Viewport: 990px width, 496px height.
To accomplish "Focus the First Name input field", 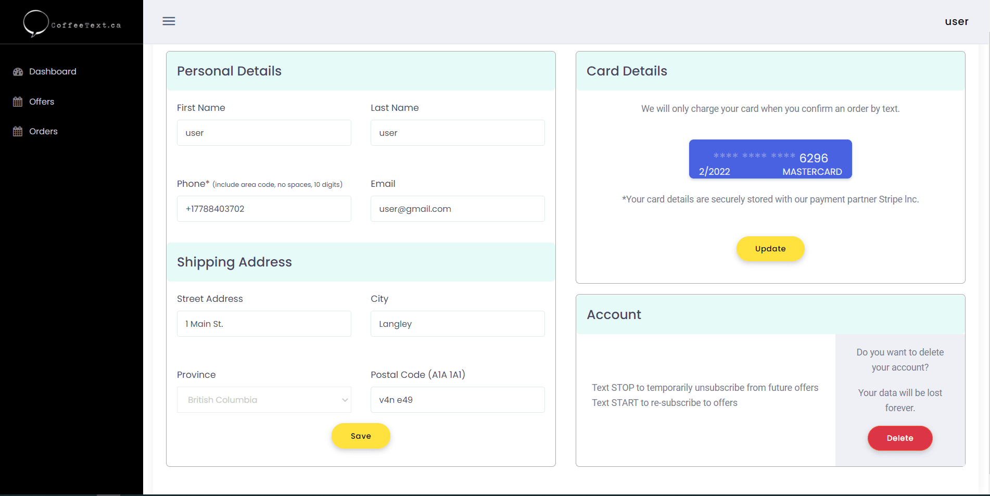I will [263, 133].
